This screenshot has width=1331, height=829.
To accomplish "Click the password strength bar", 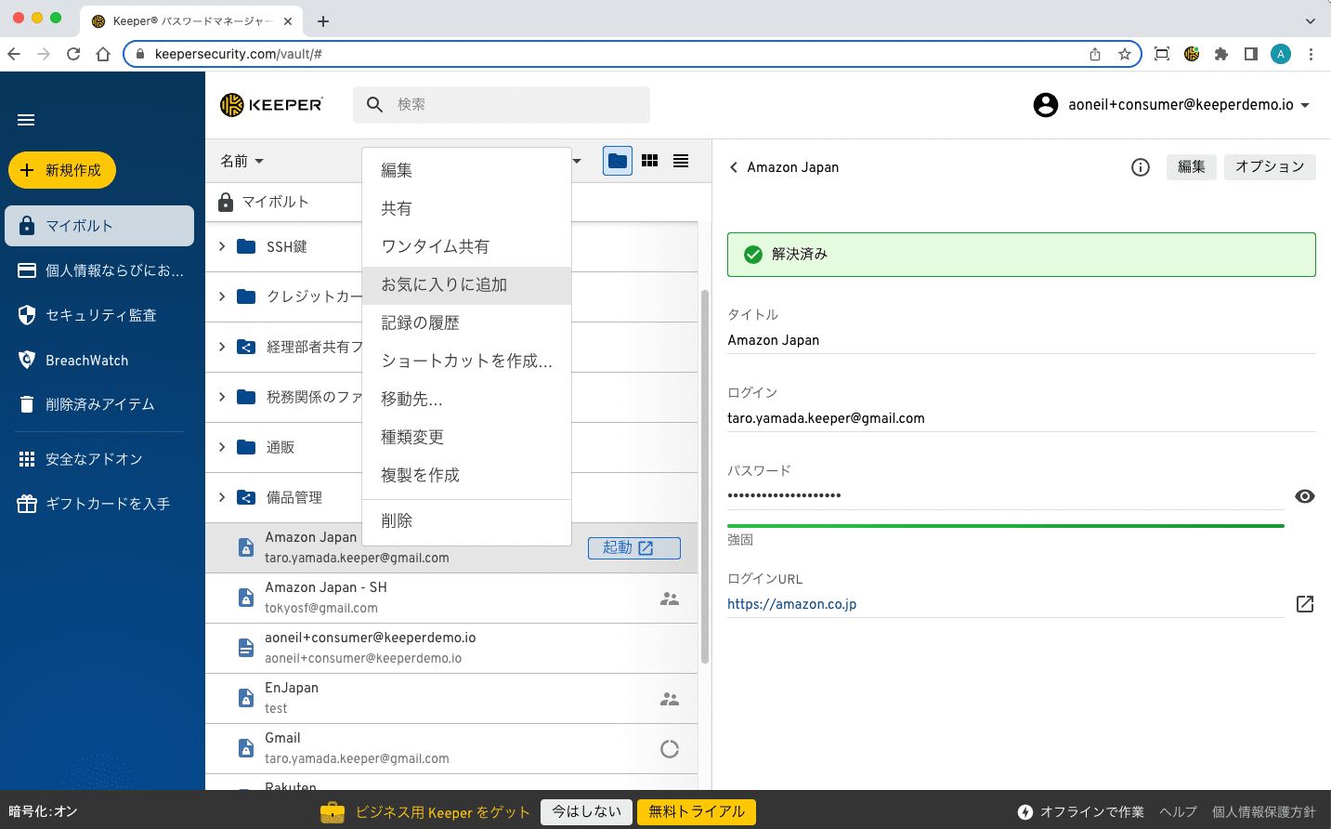I will point(1005,526).
